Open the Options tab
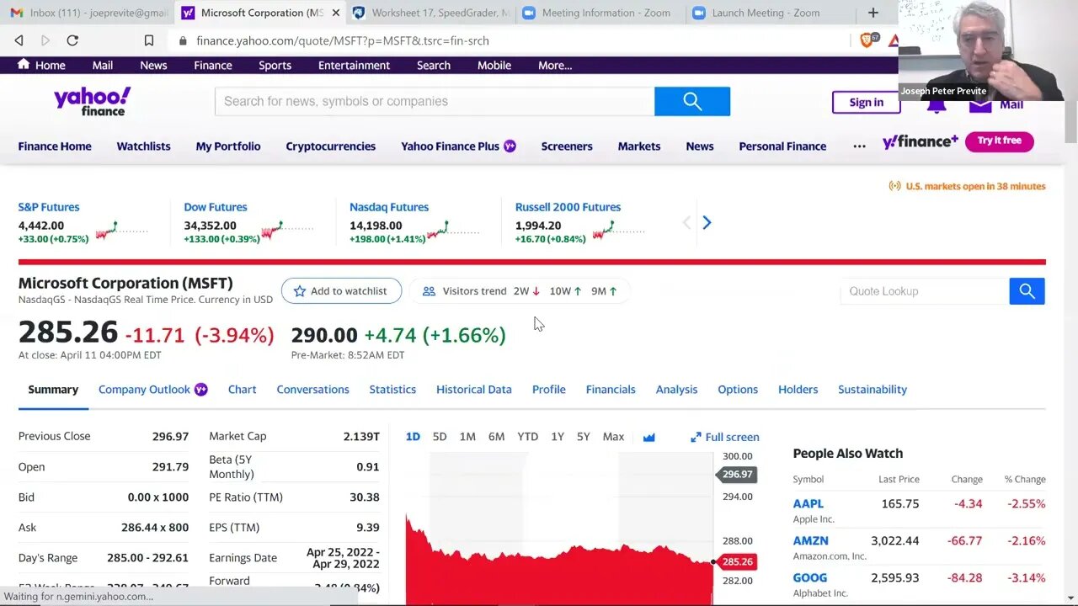 coord(738,390)
